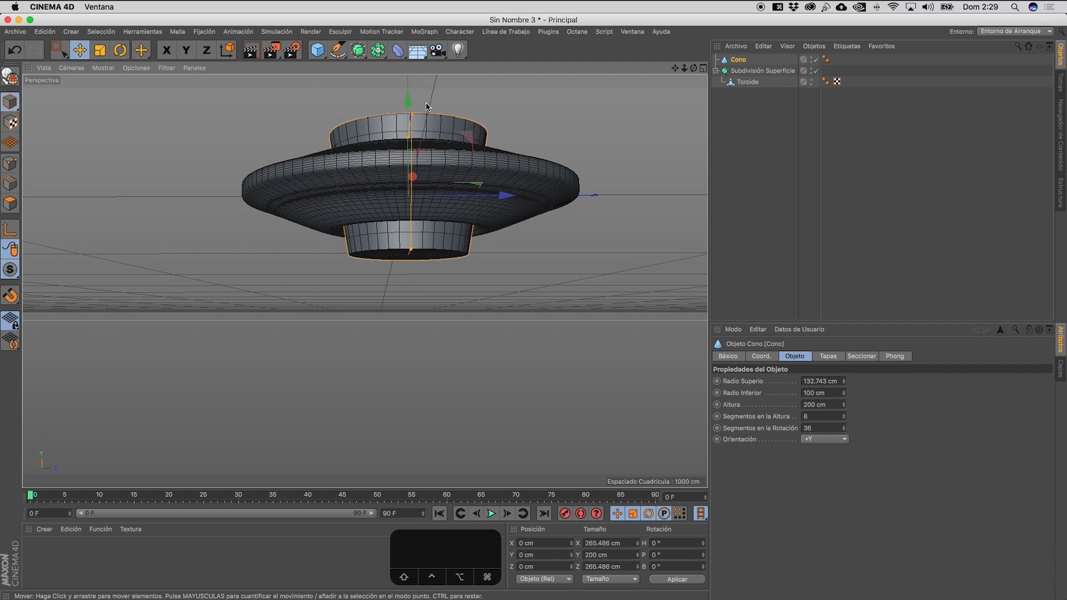Toggle Cono green enable checkmark
Screen dimensions: 1067x600
816,60
